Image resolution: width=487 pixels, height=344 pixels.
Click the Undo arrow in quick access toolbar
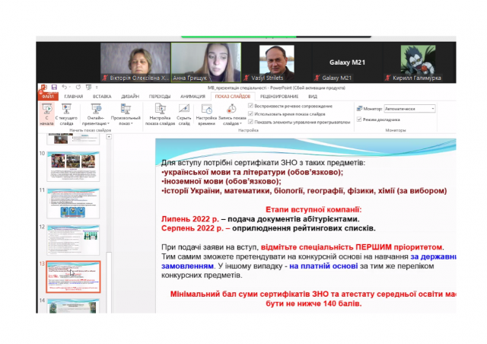(x=64, y=88)
